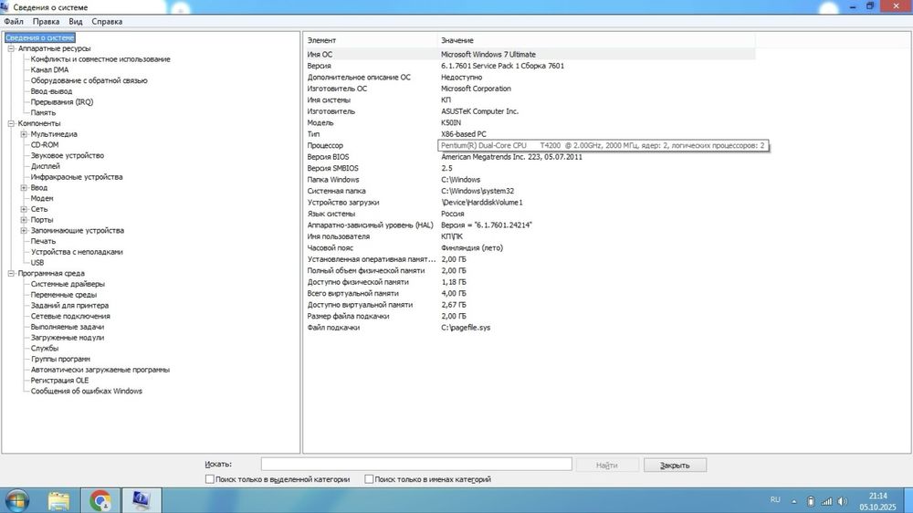Screen dimensions: 913x513
Task: Collapse the Компоненты tree node
Action: click(11, 123)
